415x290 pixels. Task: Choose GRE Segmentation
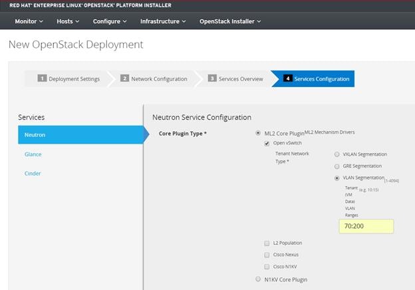(x=337, y=166)
